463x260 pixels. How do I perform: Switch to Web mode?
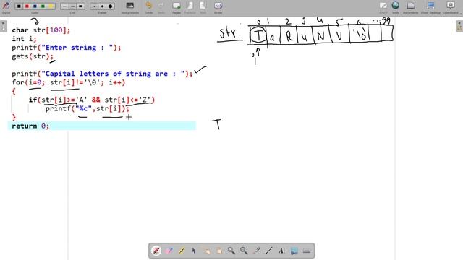click(396, 7)
